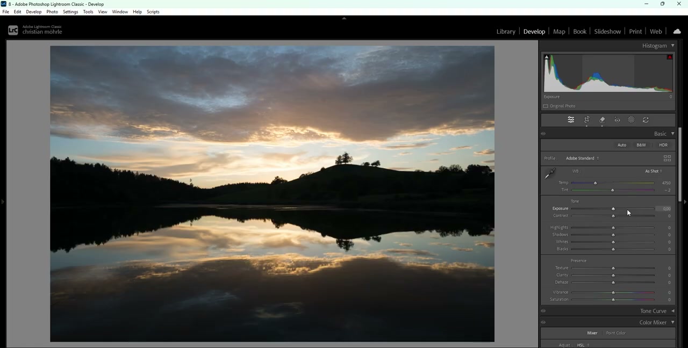This screenshot has width=688, height=348.
Task: Click the sunset lake photo preview
Action: pyautogui.click(x=272, y=194)
